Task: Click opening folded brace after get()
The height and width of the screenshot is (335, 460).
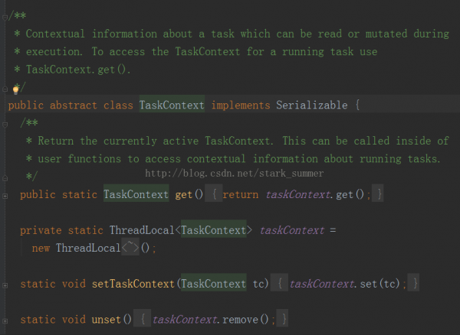Action: point(214,194)
